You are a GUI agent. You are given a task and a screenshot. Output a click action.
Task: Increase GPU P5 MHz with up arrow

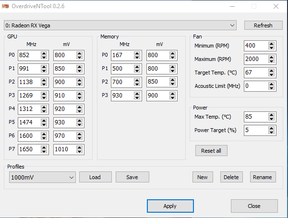coord(44,121)
